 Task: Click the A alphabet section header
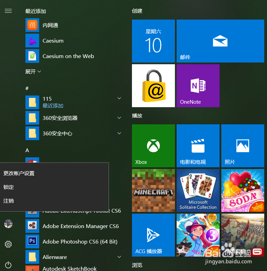[27, 150]
